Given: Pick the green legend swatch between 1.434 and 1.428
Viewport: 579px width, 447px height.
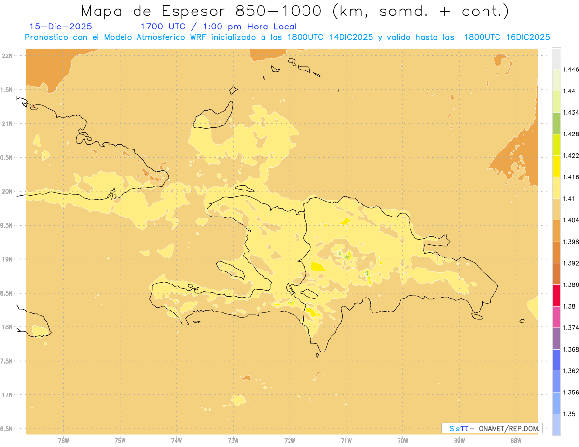Looking at the screenshot, I should coord(556,123).
